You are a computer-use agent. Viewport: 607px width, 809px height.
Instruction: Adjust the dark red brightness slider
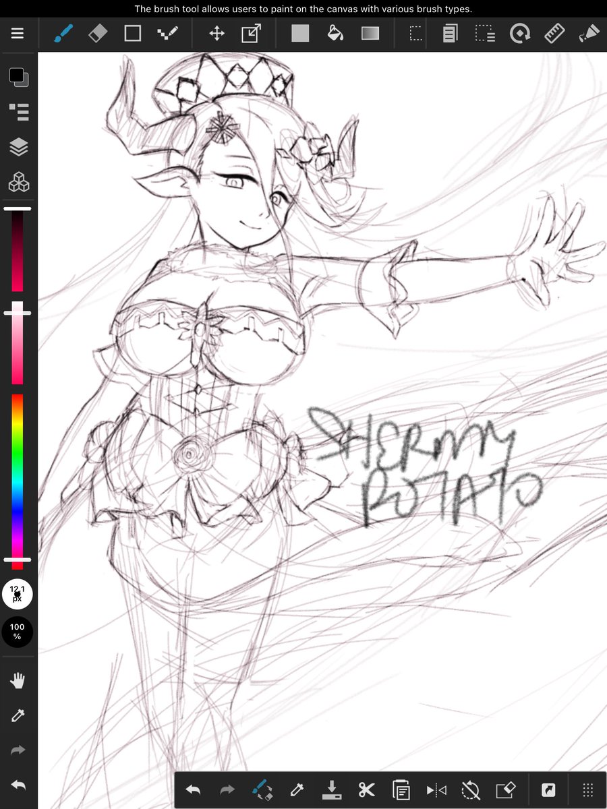[x=18, y=250]
